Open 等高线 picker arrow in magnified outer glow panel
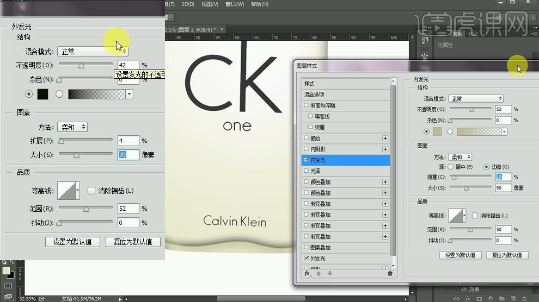 click(78, 191)
